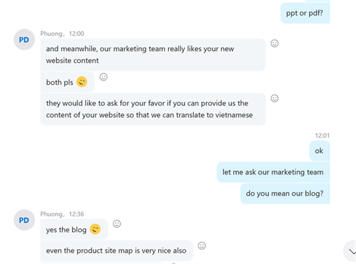Image resolution: width=356 pixels, height=264 pixels.
Task: Click the 'do you mean our blog?' message
Action: coord(285,193)
